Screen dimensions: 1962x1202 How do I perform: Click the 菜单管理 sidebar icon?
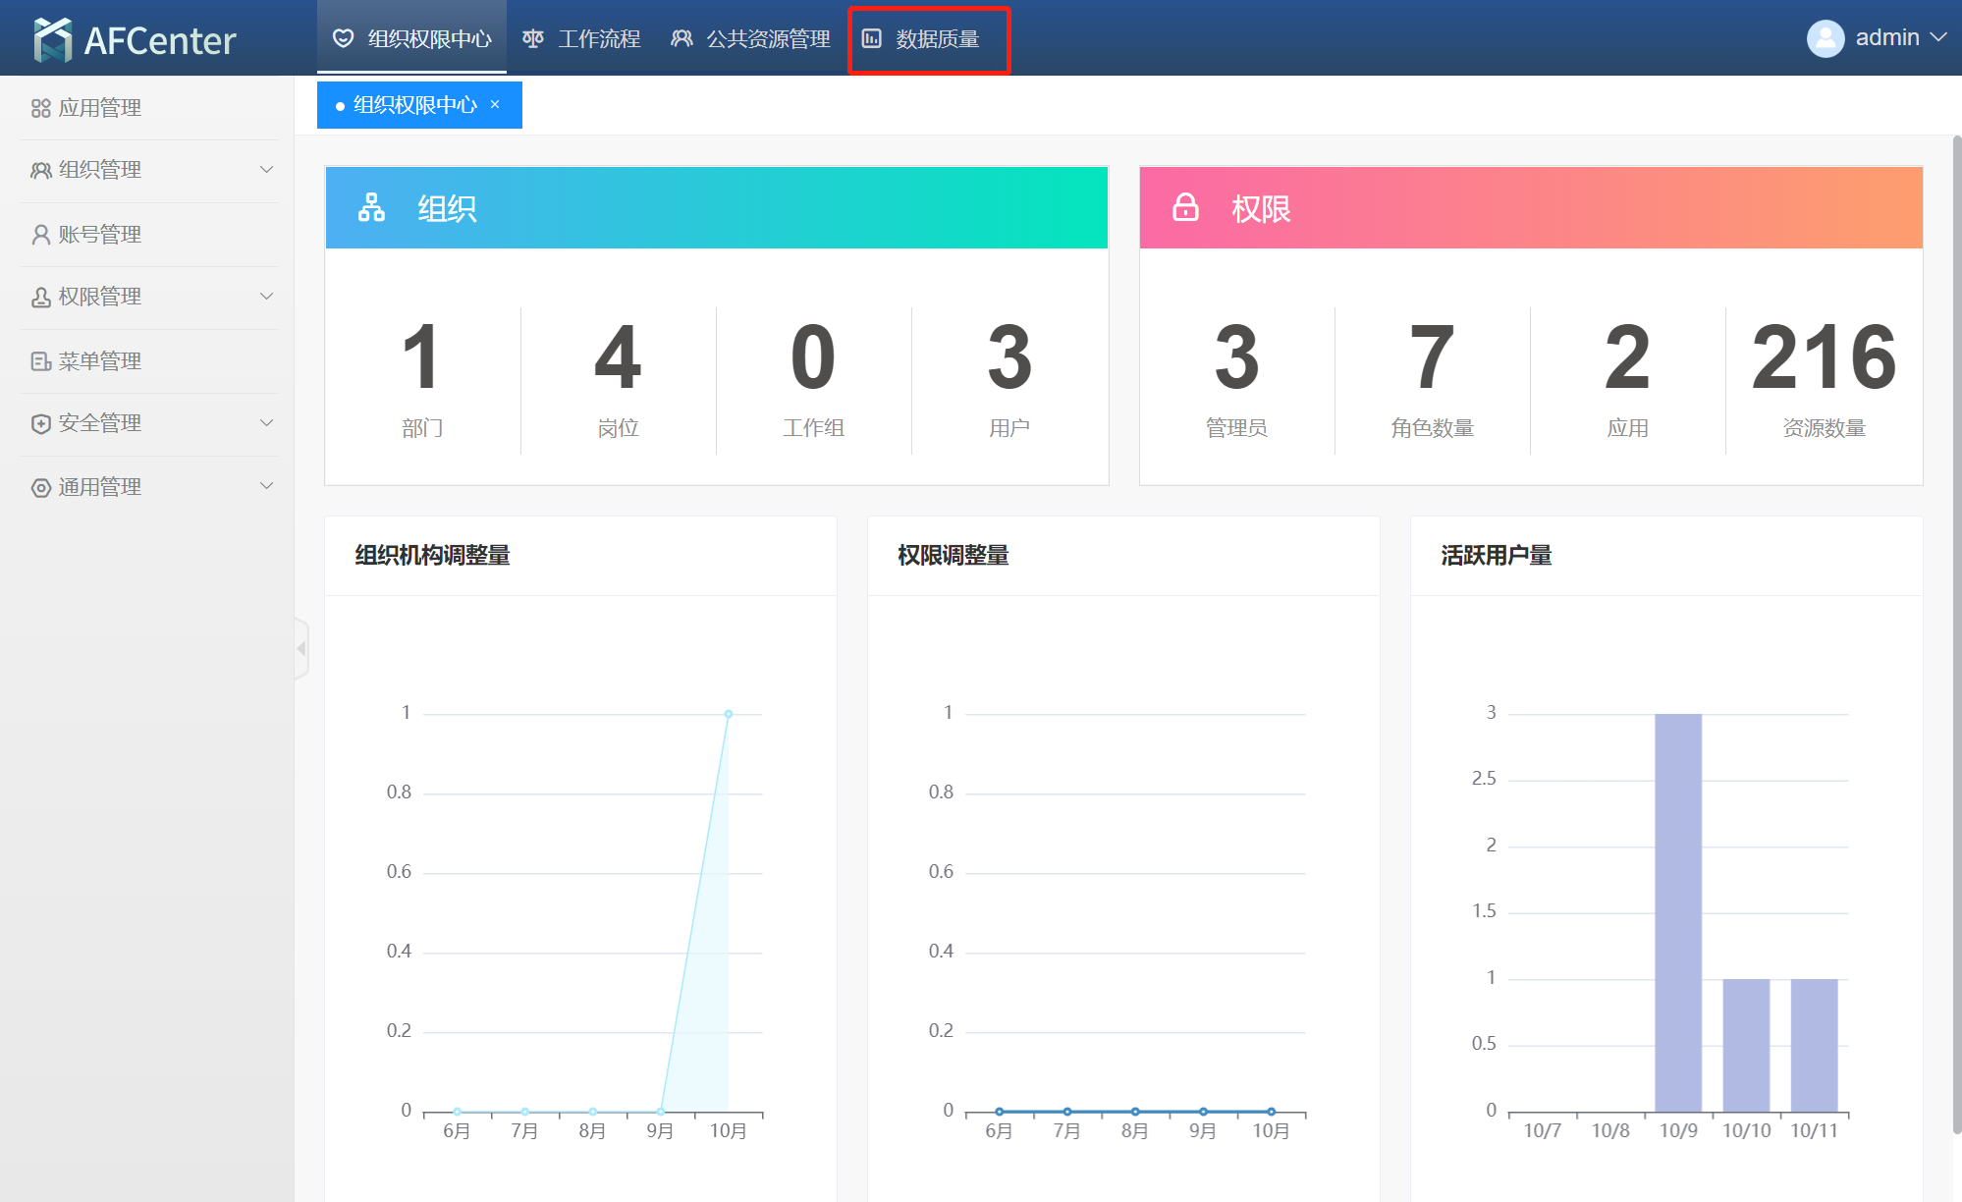pos(40,361)
